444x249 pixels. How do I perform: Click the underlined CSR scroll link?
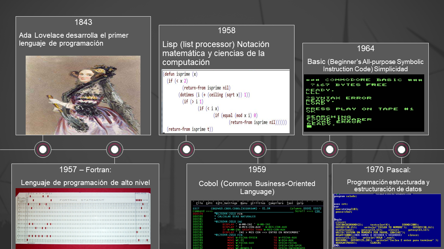[318, 211]
